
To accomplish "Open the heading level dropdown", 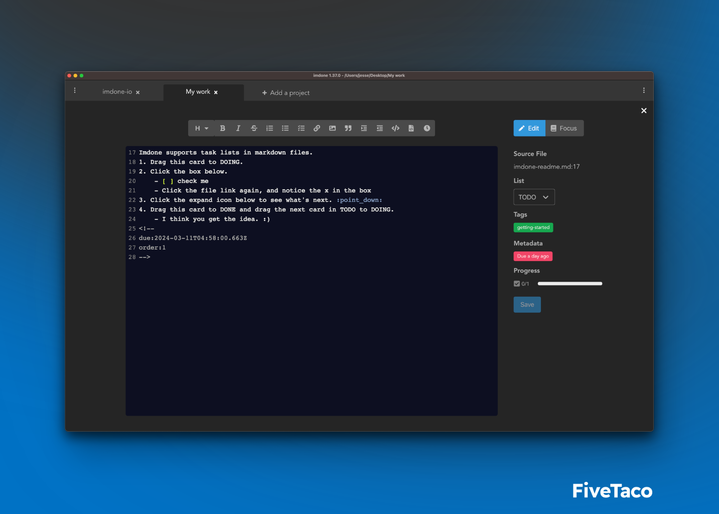I will tap(201, 128).
